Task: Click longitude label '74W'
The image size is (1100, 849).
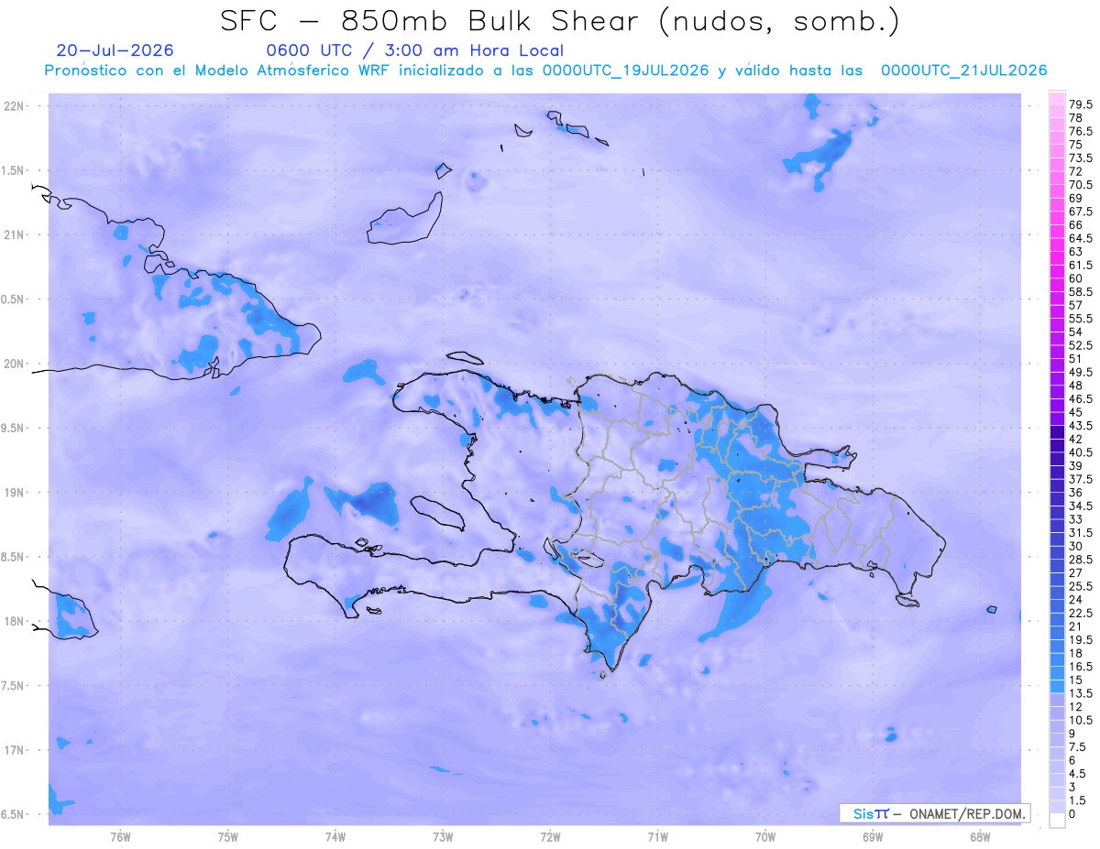Action: pyautogui.click(x=335, y=837)
